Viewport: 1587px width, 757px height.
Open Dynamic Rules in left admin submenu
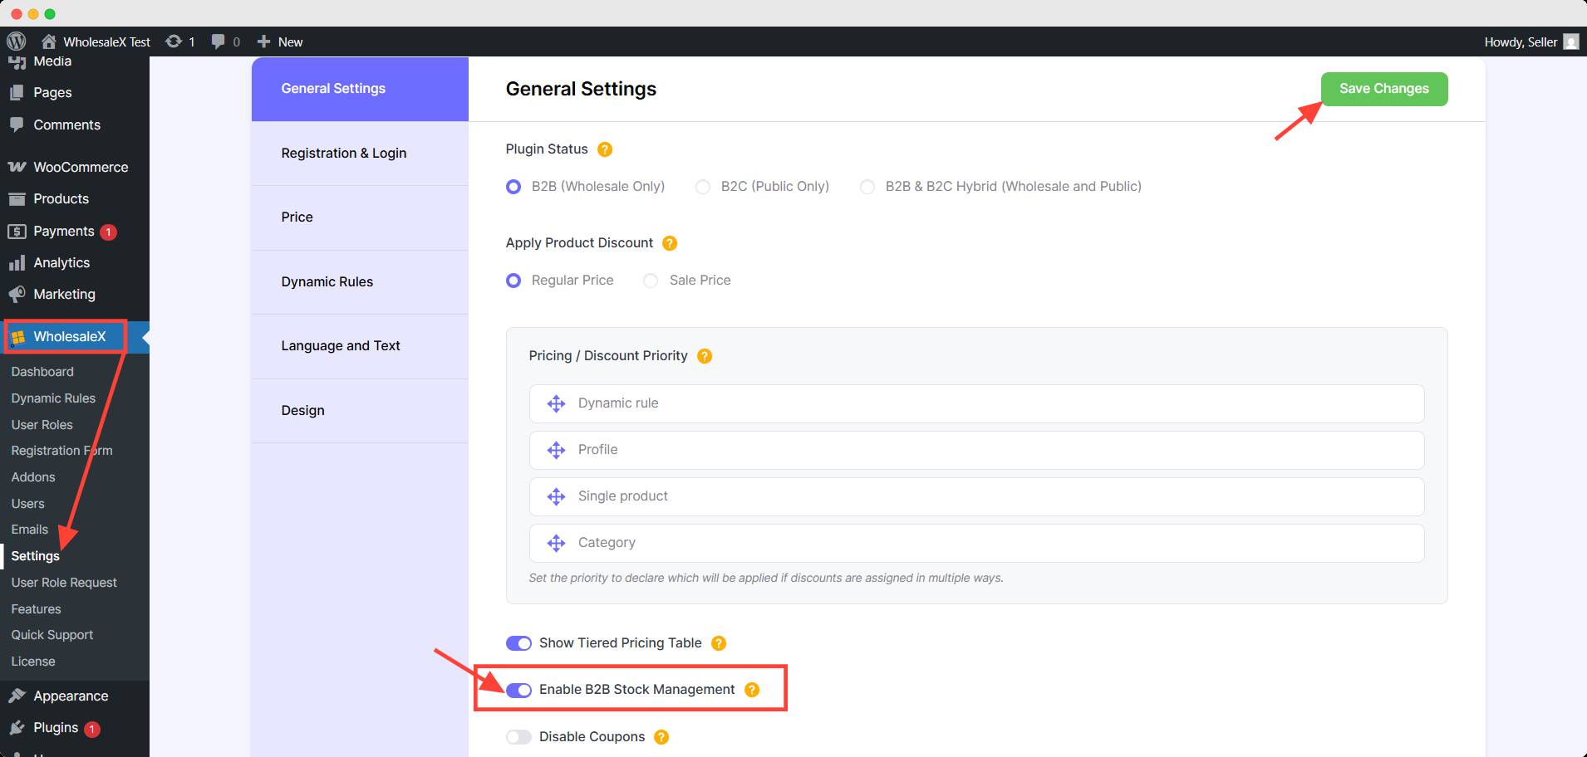[53, 398]
